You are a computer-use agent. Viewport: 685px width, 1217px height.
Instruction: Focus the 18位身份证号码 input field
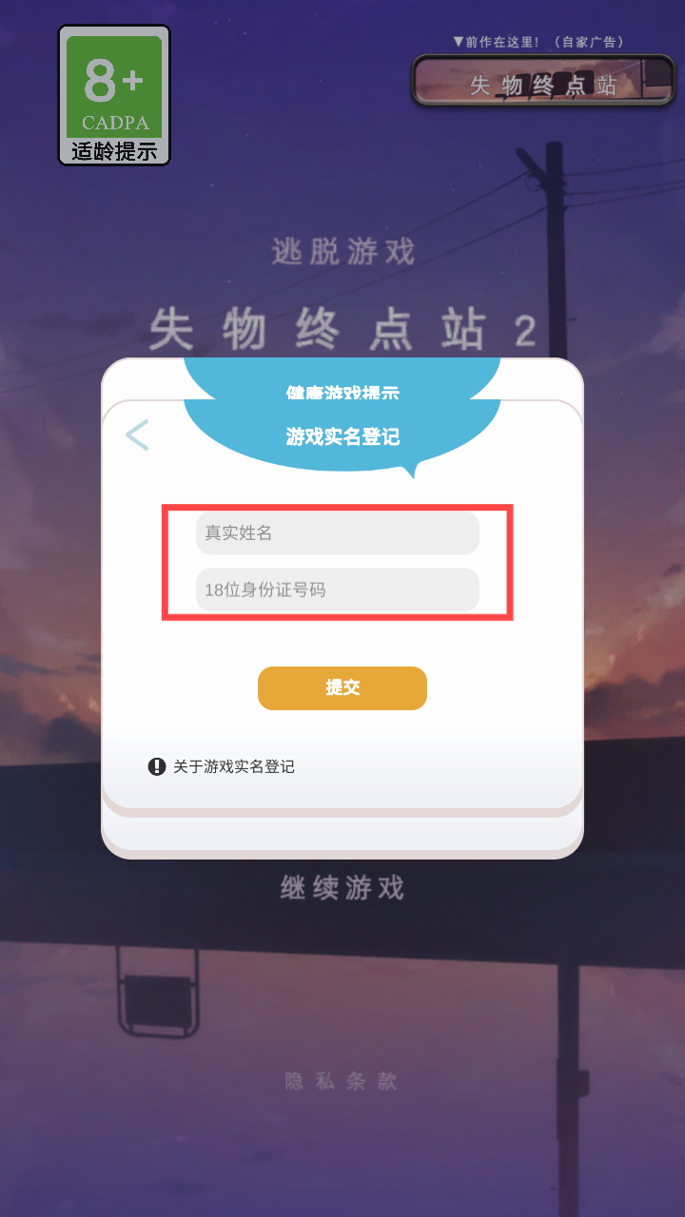(338, 589)
